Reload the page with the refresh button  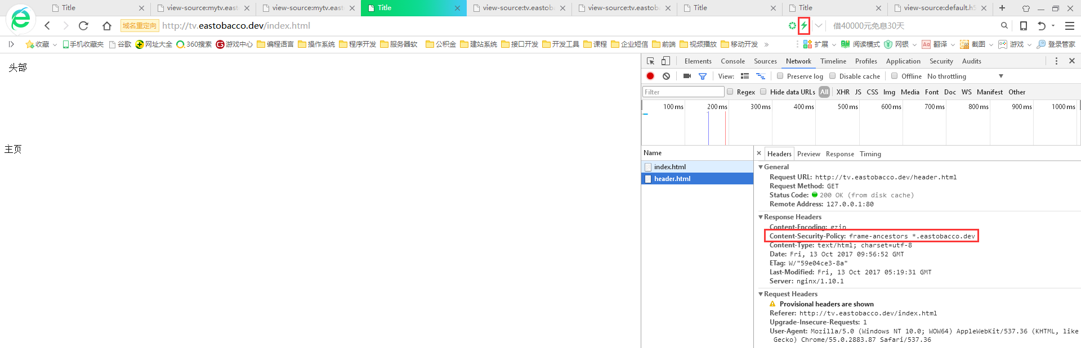point(83,26)
